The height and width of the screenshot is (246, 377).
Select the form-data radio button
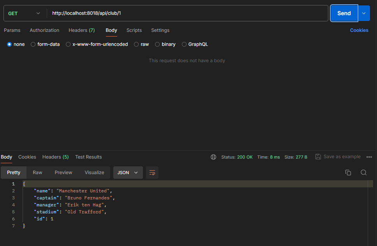(x=33, y=44)
